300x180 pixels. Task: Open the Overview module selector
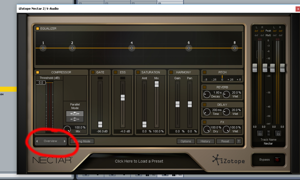click(x=51, y=141)
